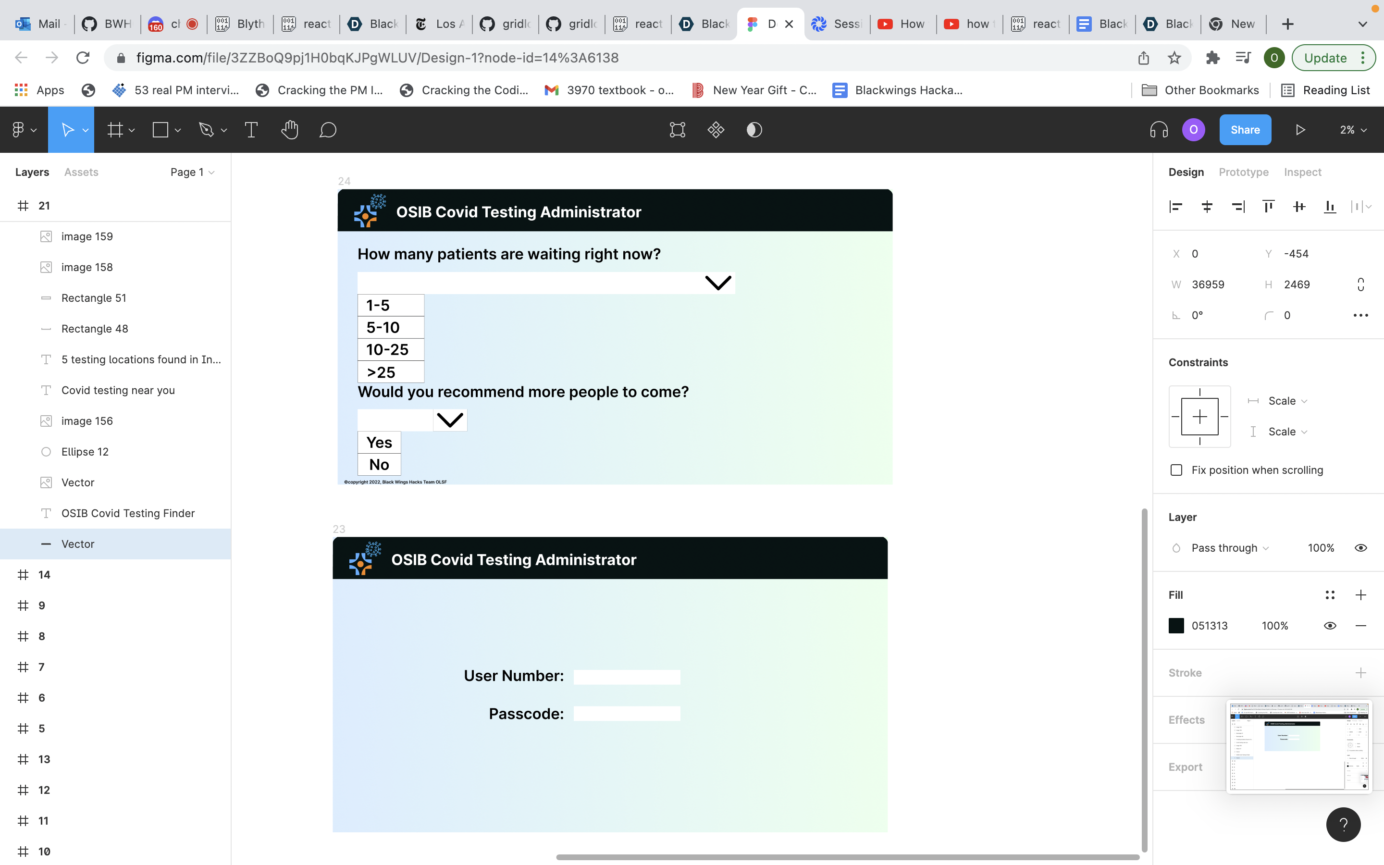Click the Edit object icon
Viewport: 1384px width, 865px height.
[x=677, y=130]
